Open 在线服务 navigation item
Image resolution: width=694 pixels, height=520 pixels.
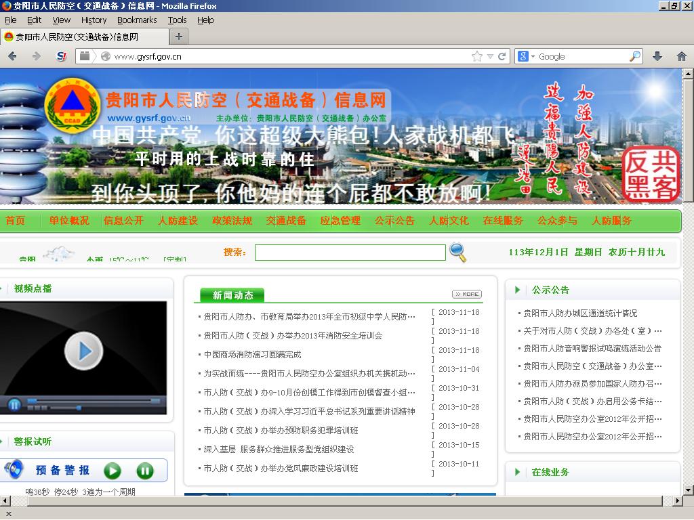click(504, 220)
